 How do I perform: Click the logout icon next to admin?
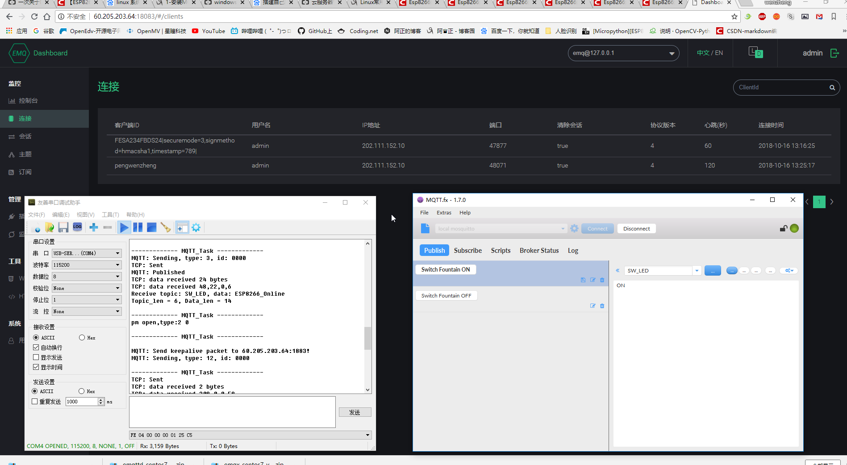pyautogui.click(x=834, y=53)
